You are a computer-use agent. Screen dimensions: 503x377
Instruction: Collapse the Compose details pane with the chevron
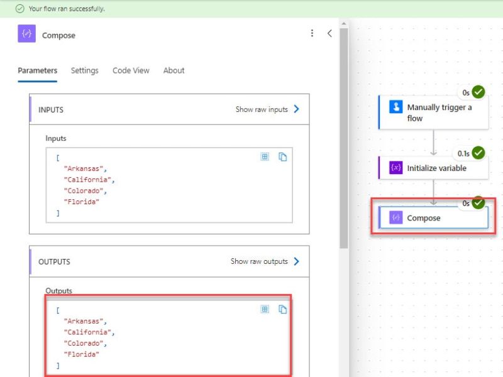click(x=329, y=34)
